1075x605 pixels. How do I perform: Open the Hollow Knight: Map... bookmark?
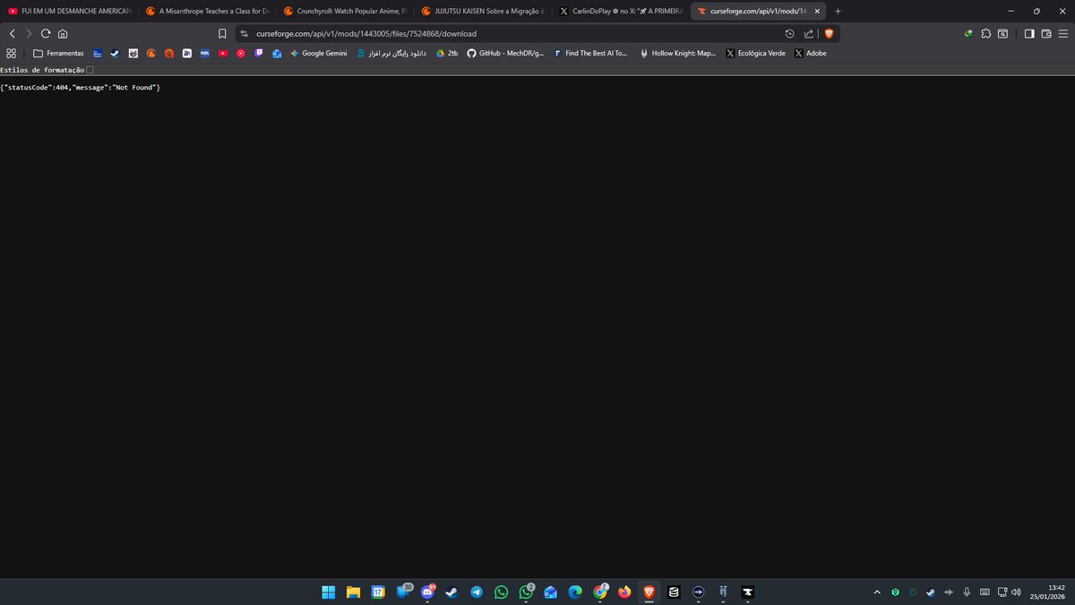pos(677,53)
